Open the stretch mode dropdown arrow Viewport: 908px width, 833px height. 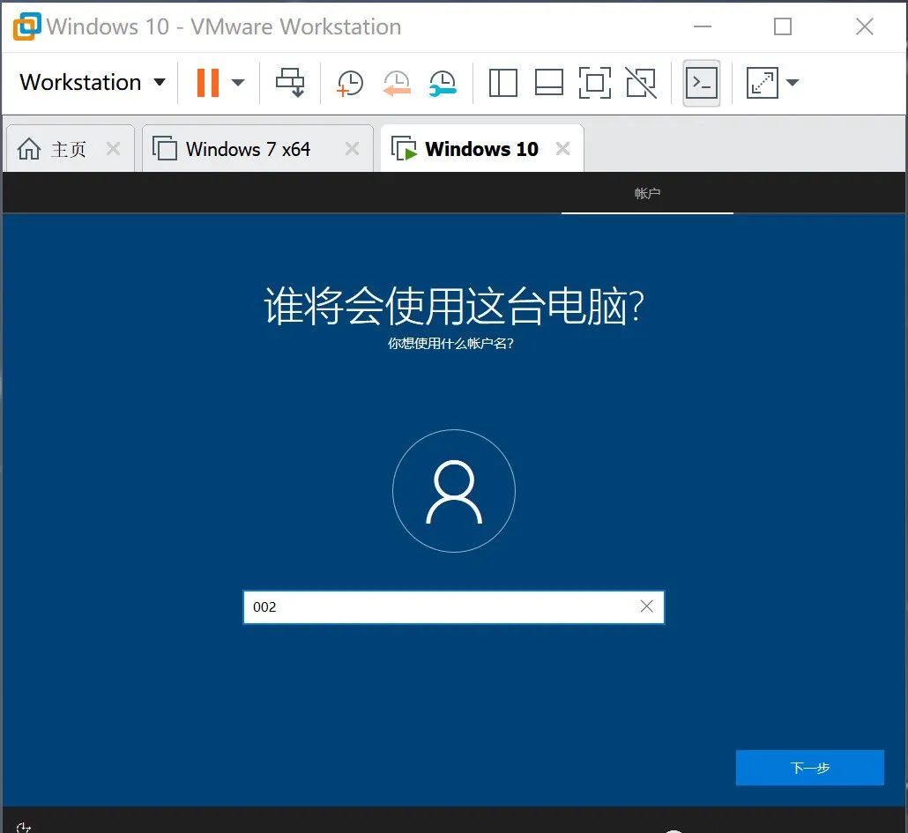(793, 82)
